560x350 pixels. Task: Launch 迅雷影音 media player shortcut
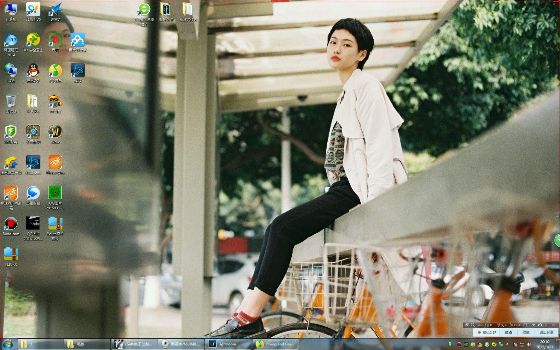(33, 195)
